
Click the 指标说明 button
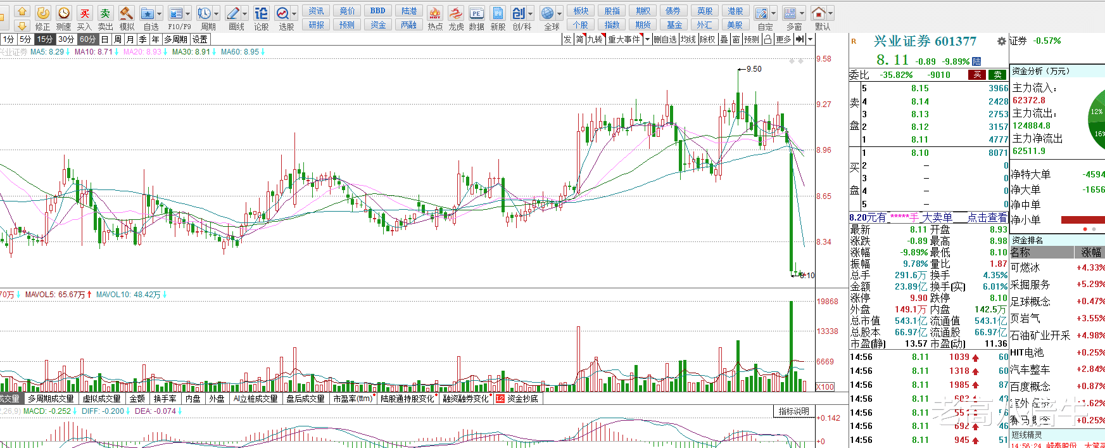793,411
